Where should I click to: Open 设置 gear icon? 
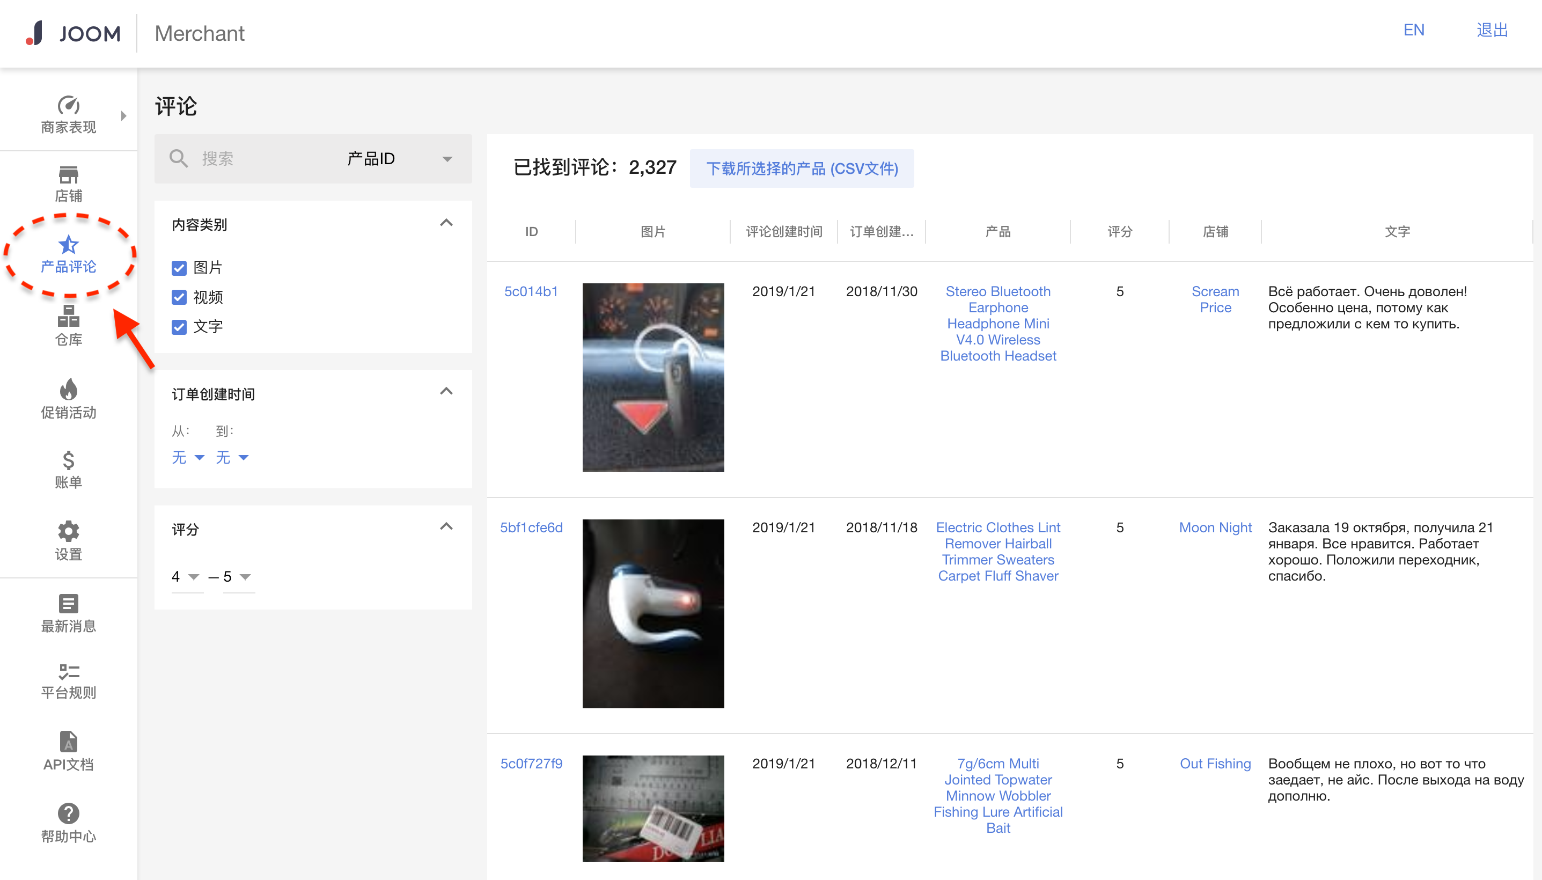(x=68, y=531)
